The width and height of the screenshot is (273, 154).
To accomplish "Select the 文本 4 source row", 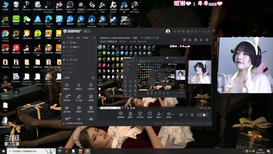I will pyautogui.click(x=79, y=60).
